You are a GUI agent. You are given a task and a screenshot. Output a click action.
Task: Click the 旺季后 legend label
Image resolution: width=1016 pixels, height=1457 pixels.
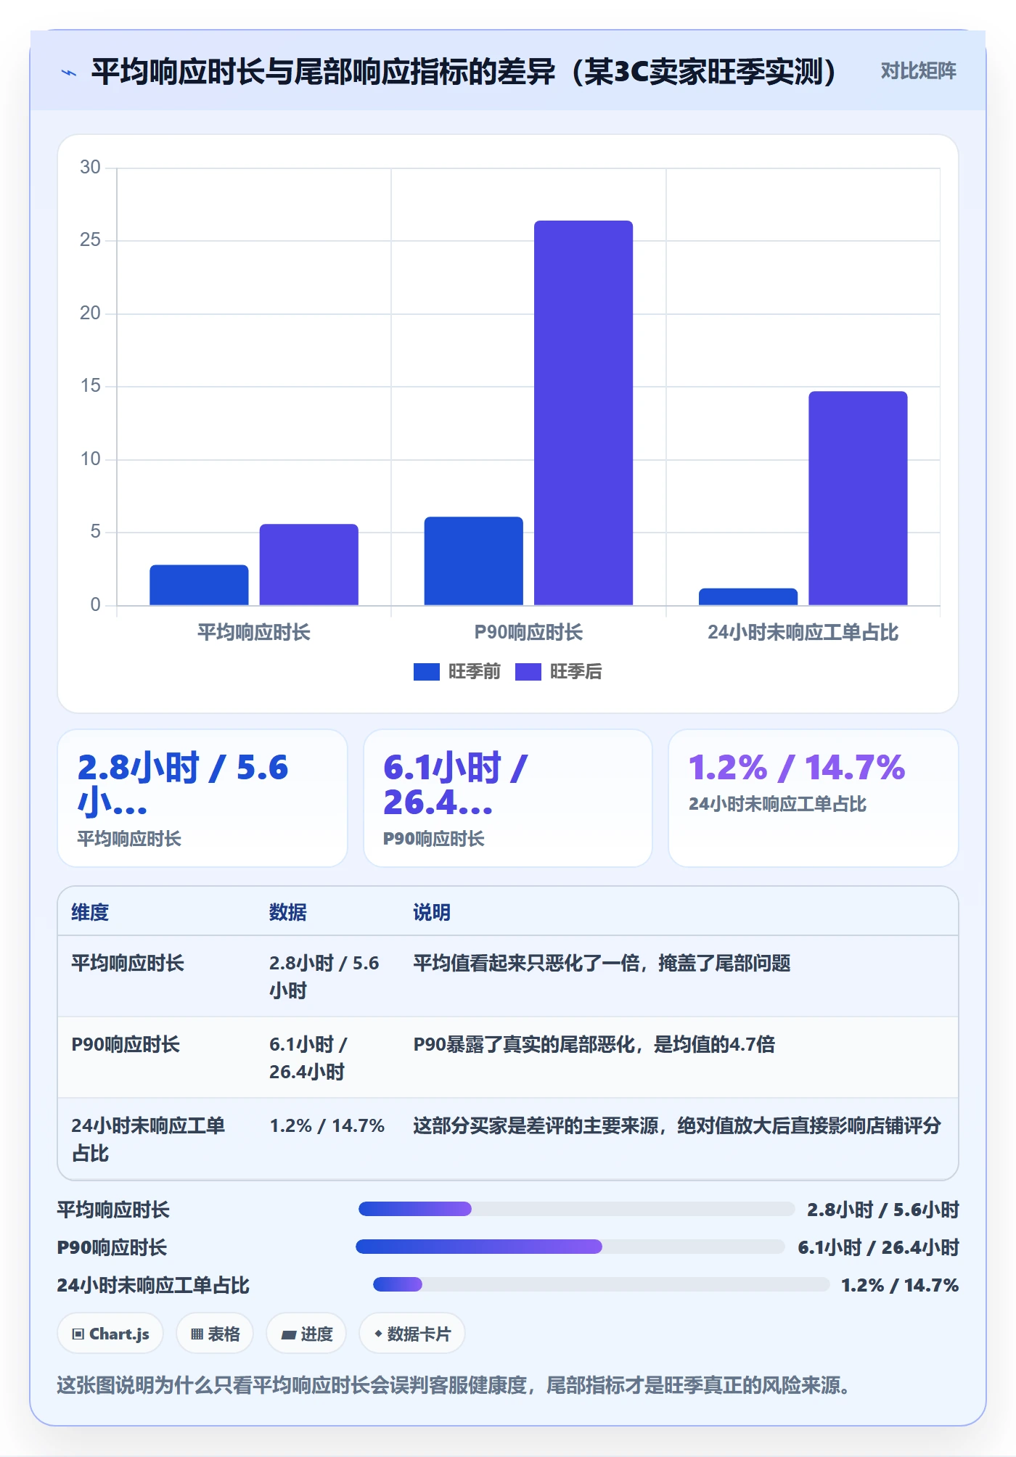[x=575, y=672]
